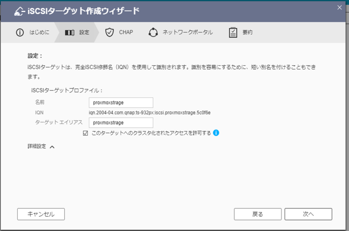Go to the CHAP step label
Viewport: 349px width, 231px height.
click(x=126, y=33)
